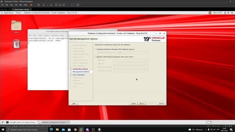
Task: Open Windows notification center icon
Action: (231, 129)
